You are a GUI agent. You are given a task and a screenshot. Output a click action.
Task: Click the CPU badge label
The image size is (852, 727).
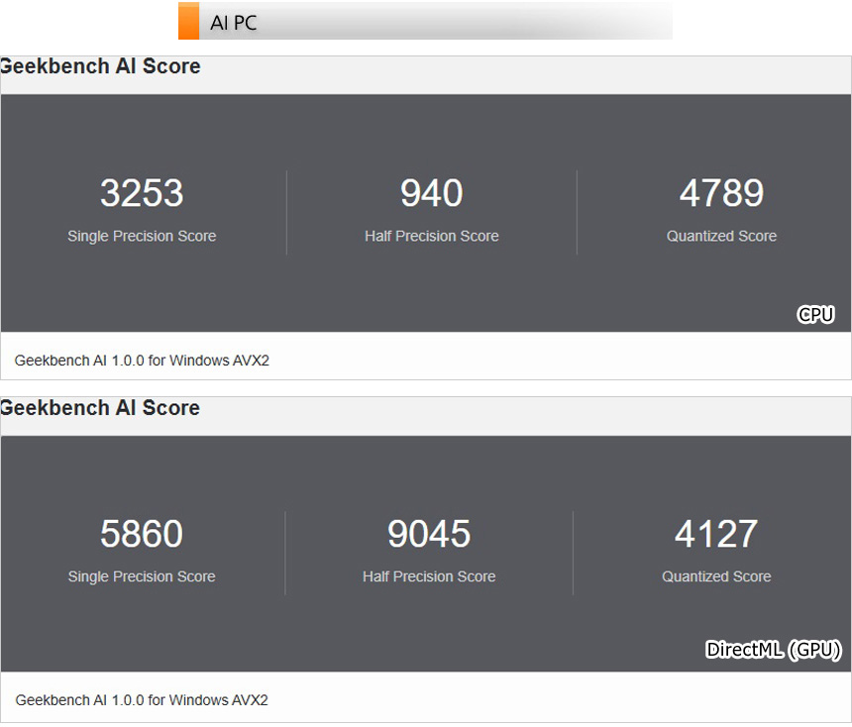pos(815,315)
